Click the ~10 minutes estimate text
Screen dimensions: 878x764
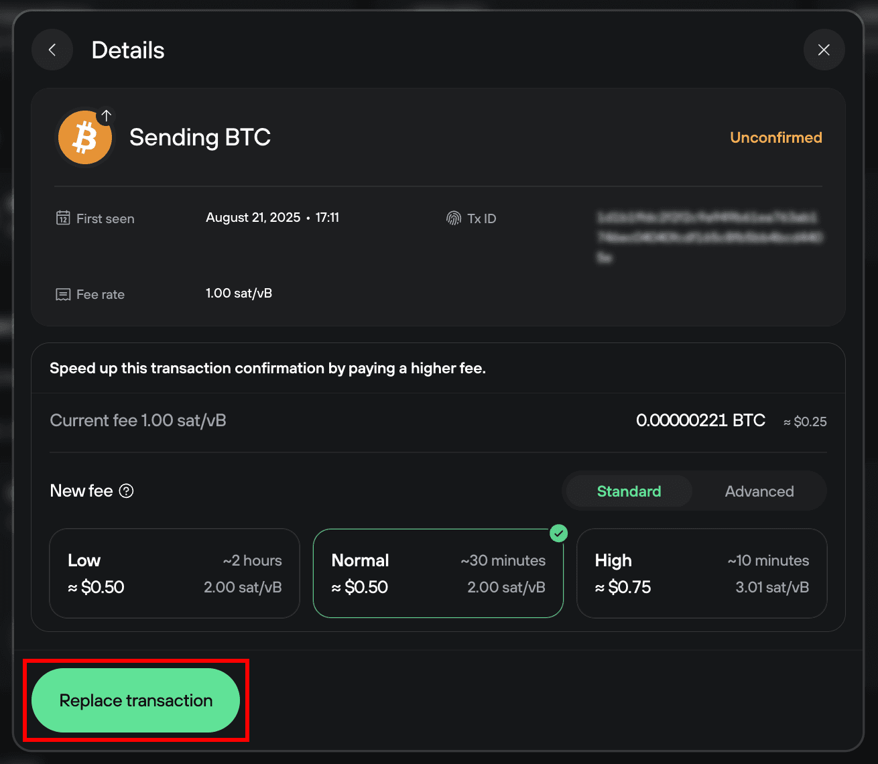[x=768, y=560]
